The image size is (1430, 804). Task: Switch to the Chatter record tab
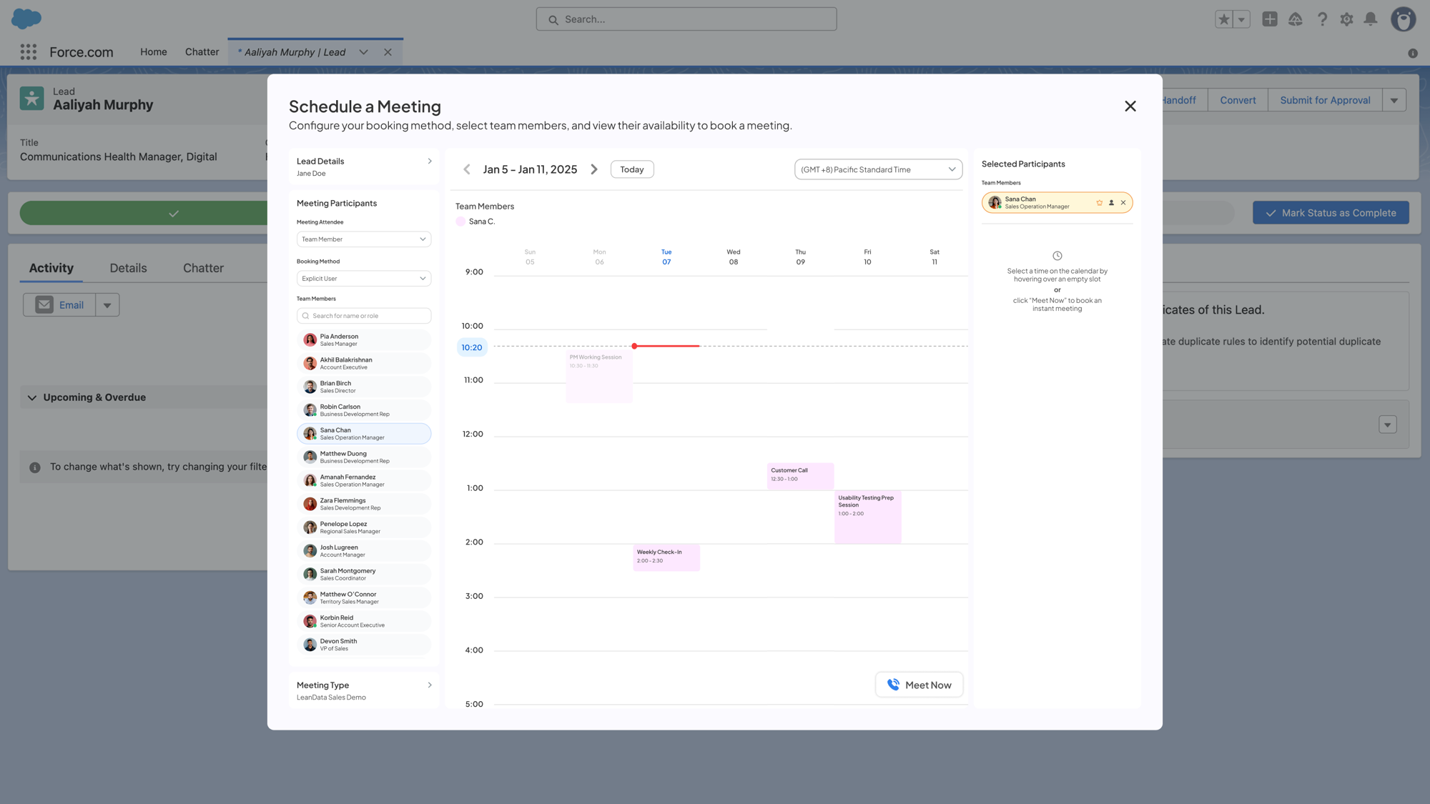point(203,268)
